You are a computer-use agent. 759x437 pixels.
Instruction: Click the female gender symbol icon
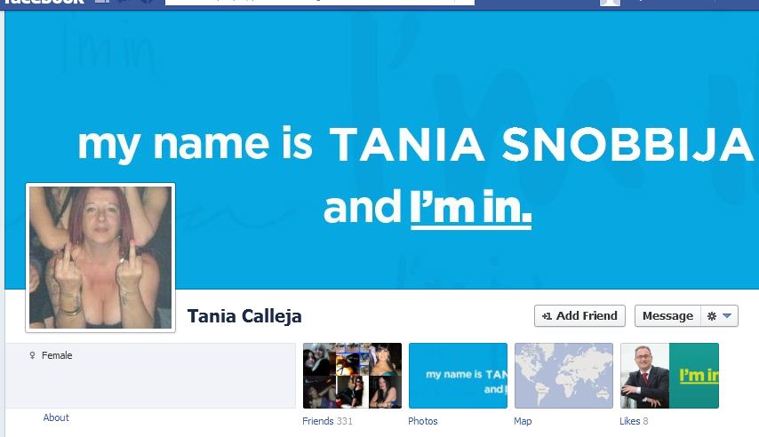point(32,355)
